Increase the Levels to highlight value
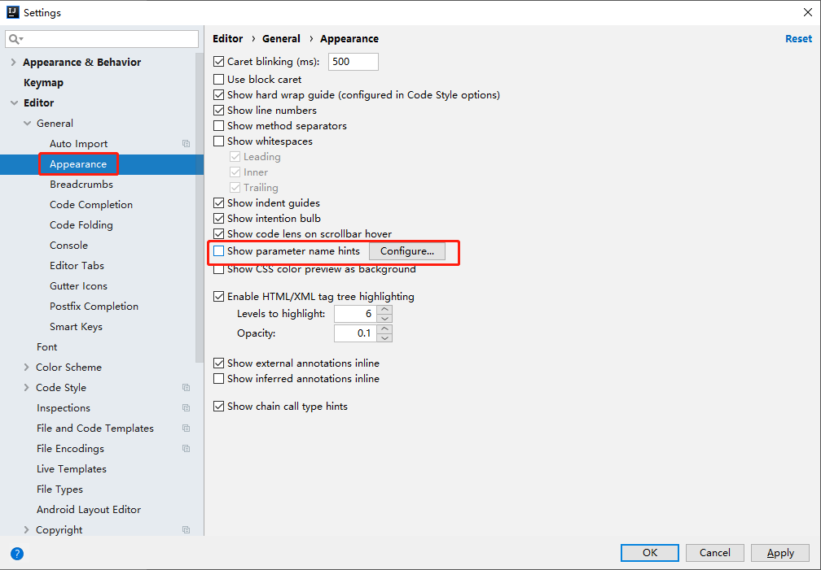The height and width of the screenshot is (570, 821). [x=385, y=310]
